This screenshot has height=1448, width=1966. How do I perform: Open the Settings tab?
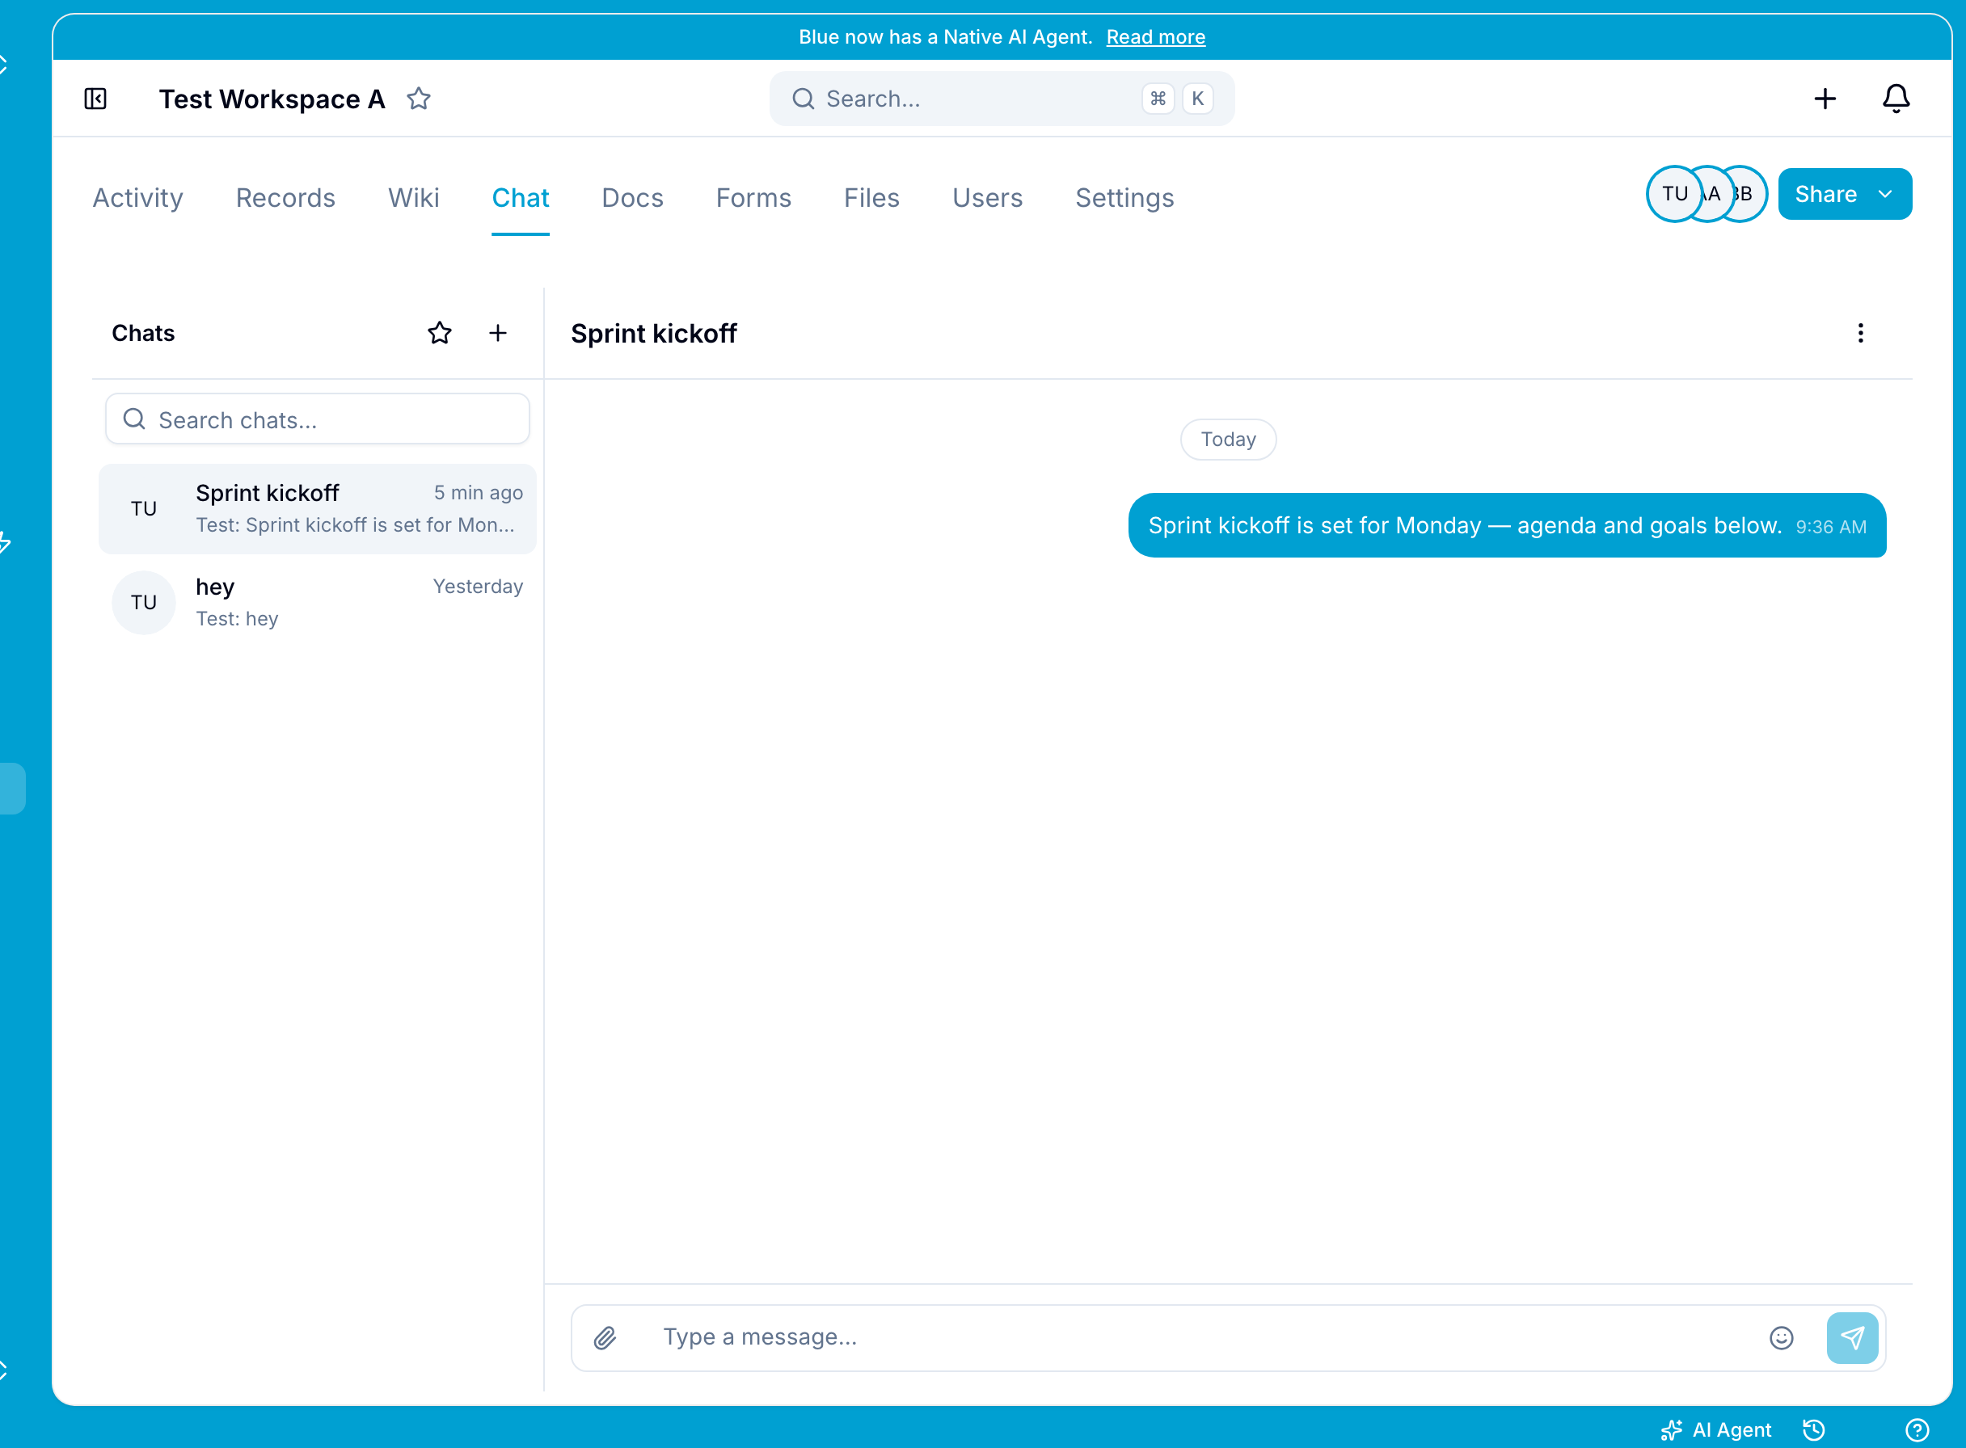pyautogui.click(x=1125, y=198)
